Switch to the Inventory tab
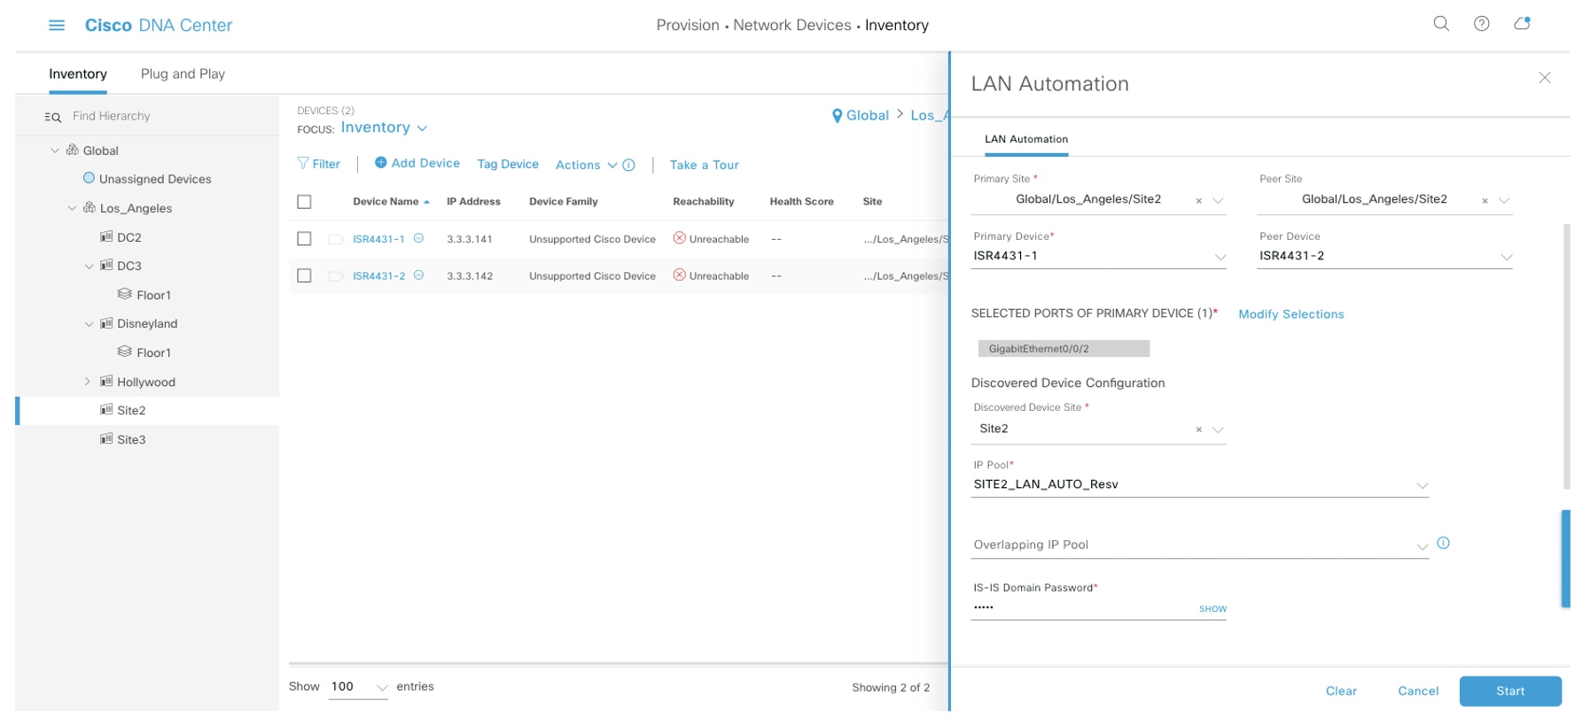The width and height of the screenshot is (1590, 720). [78, 74]
